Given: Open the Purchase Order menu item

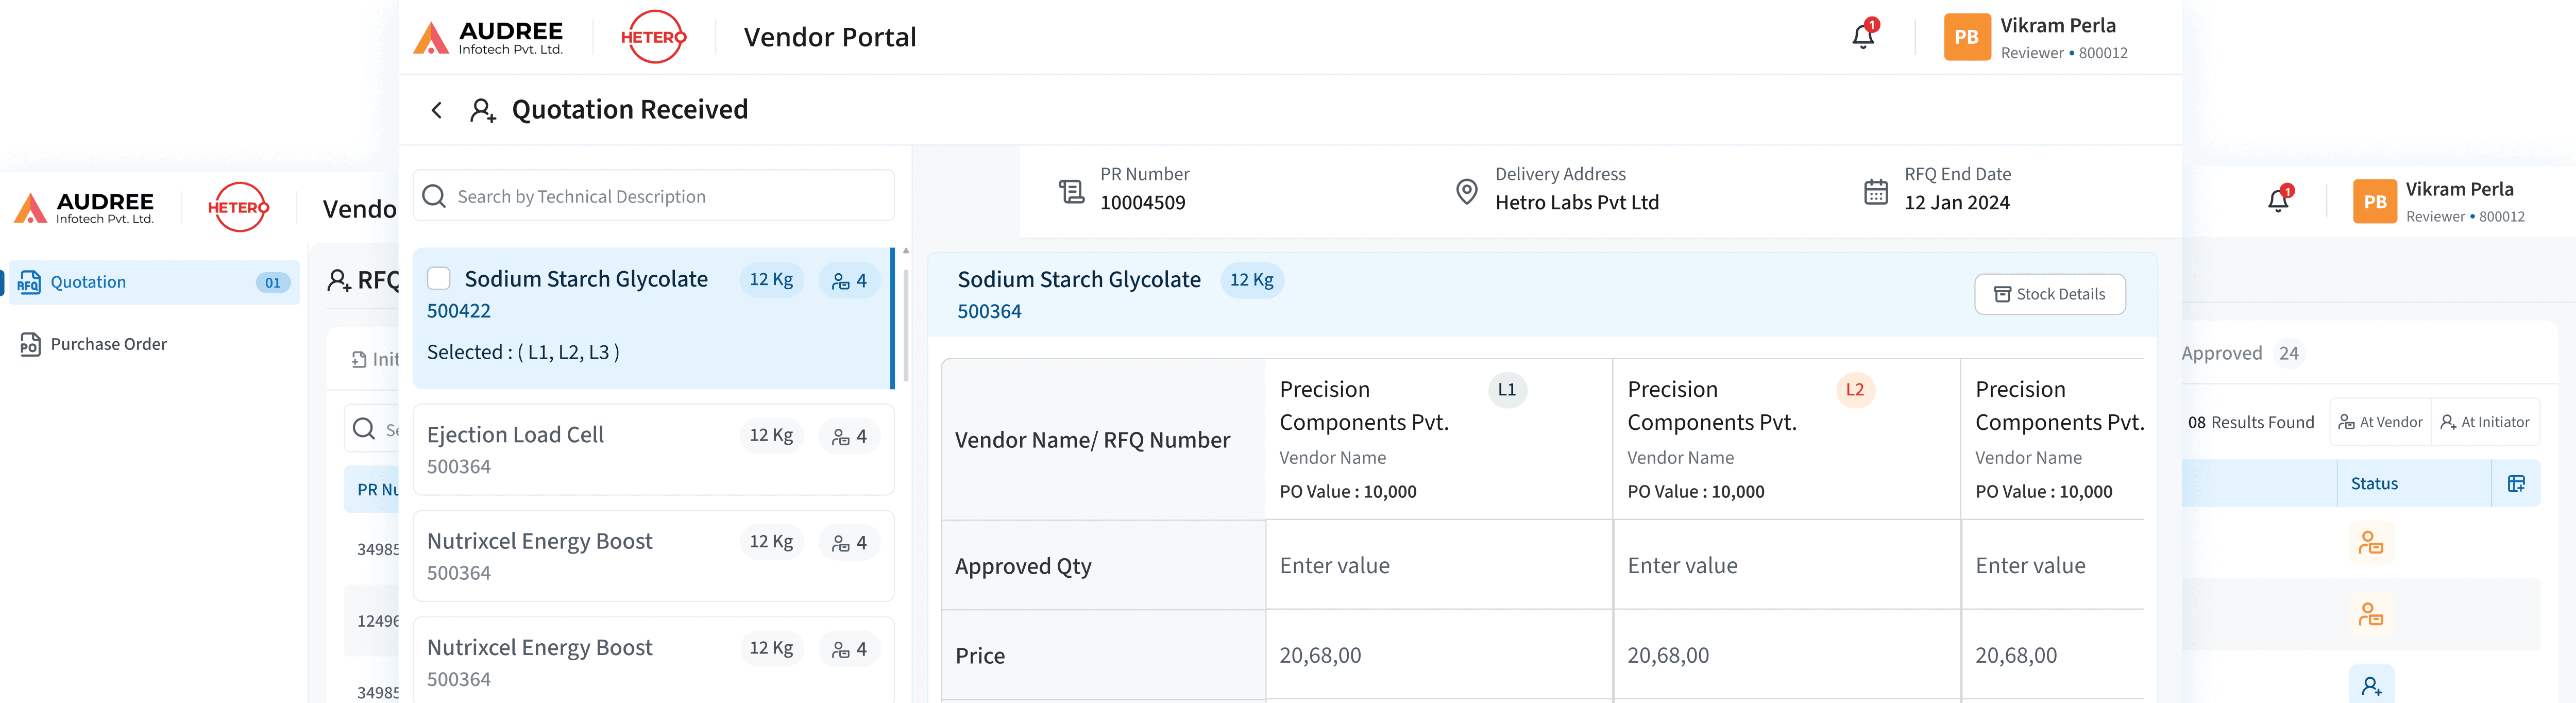Looking at the screenshot, I should tap(108, 344).
